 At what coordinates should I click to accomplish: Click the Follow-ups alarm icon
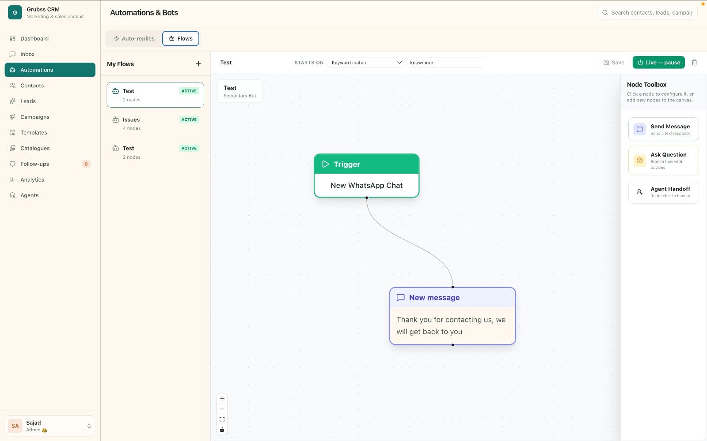point(12,164)
